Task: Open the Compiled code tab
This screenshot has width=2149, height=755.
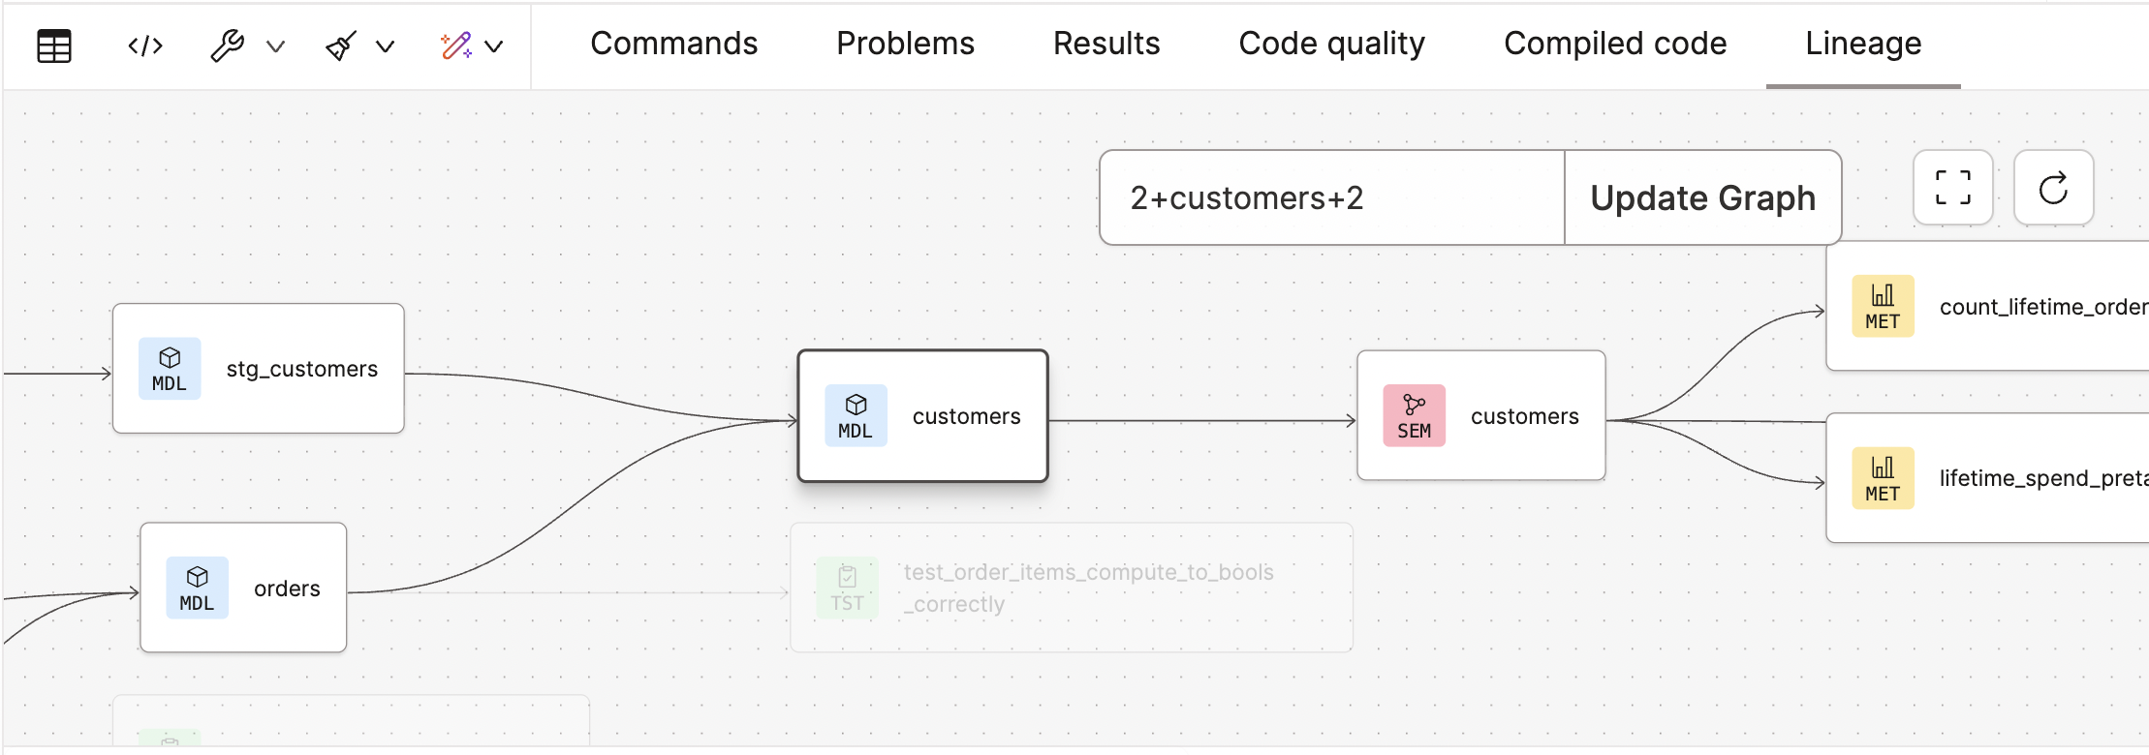Action: 1614,43
